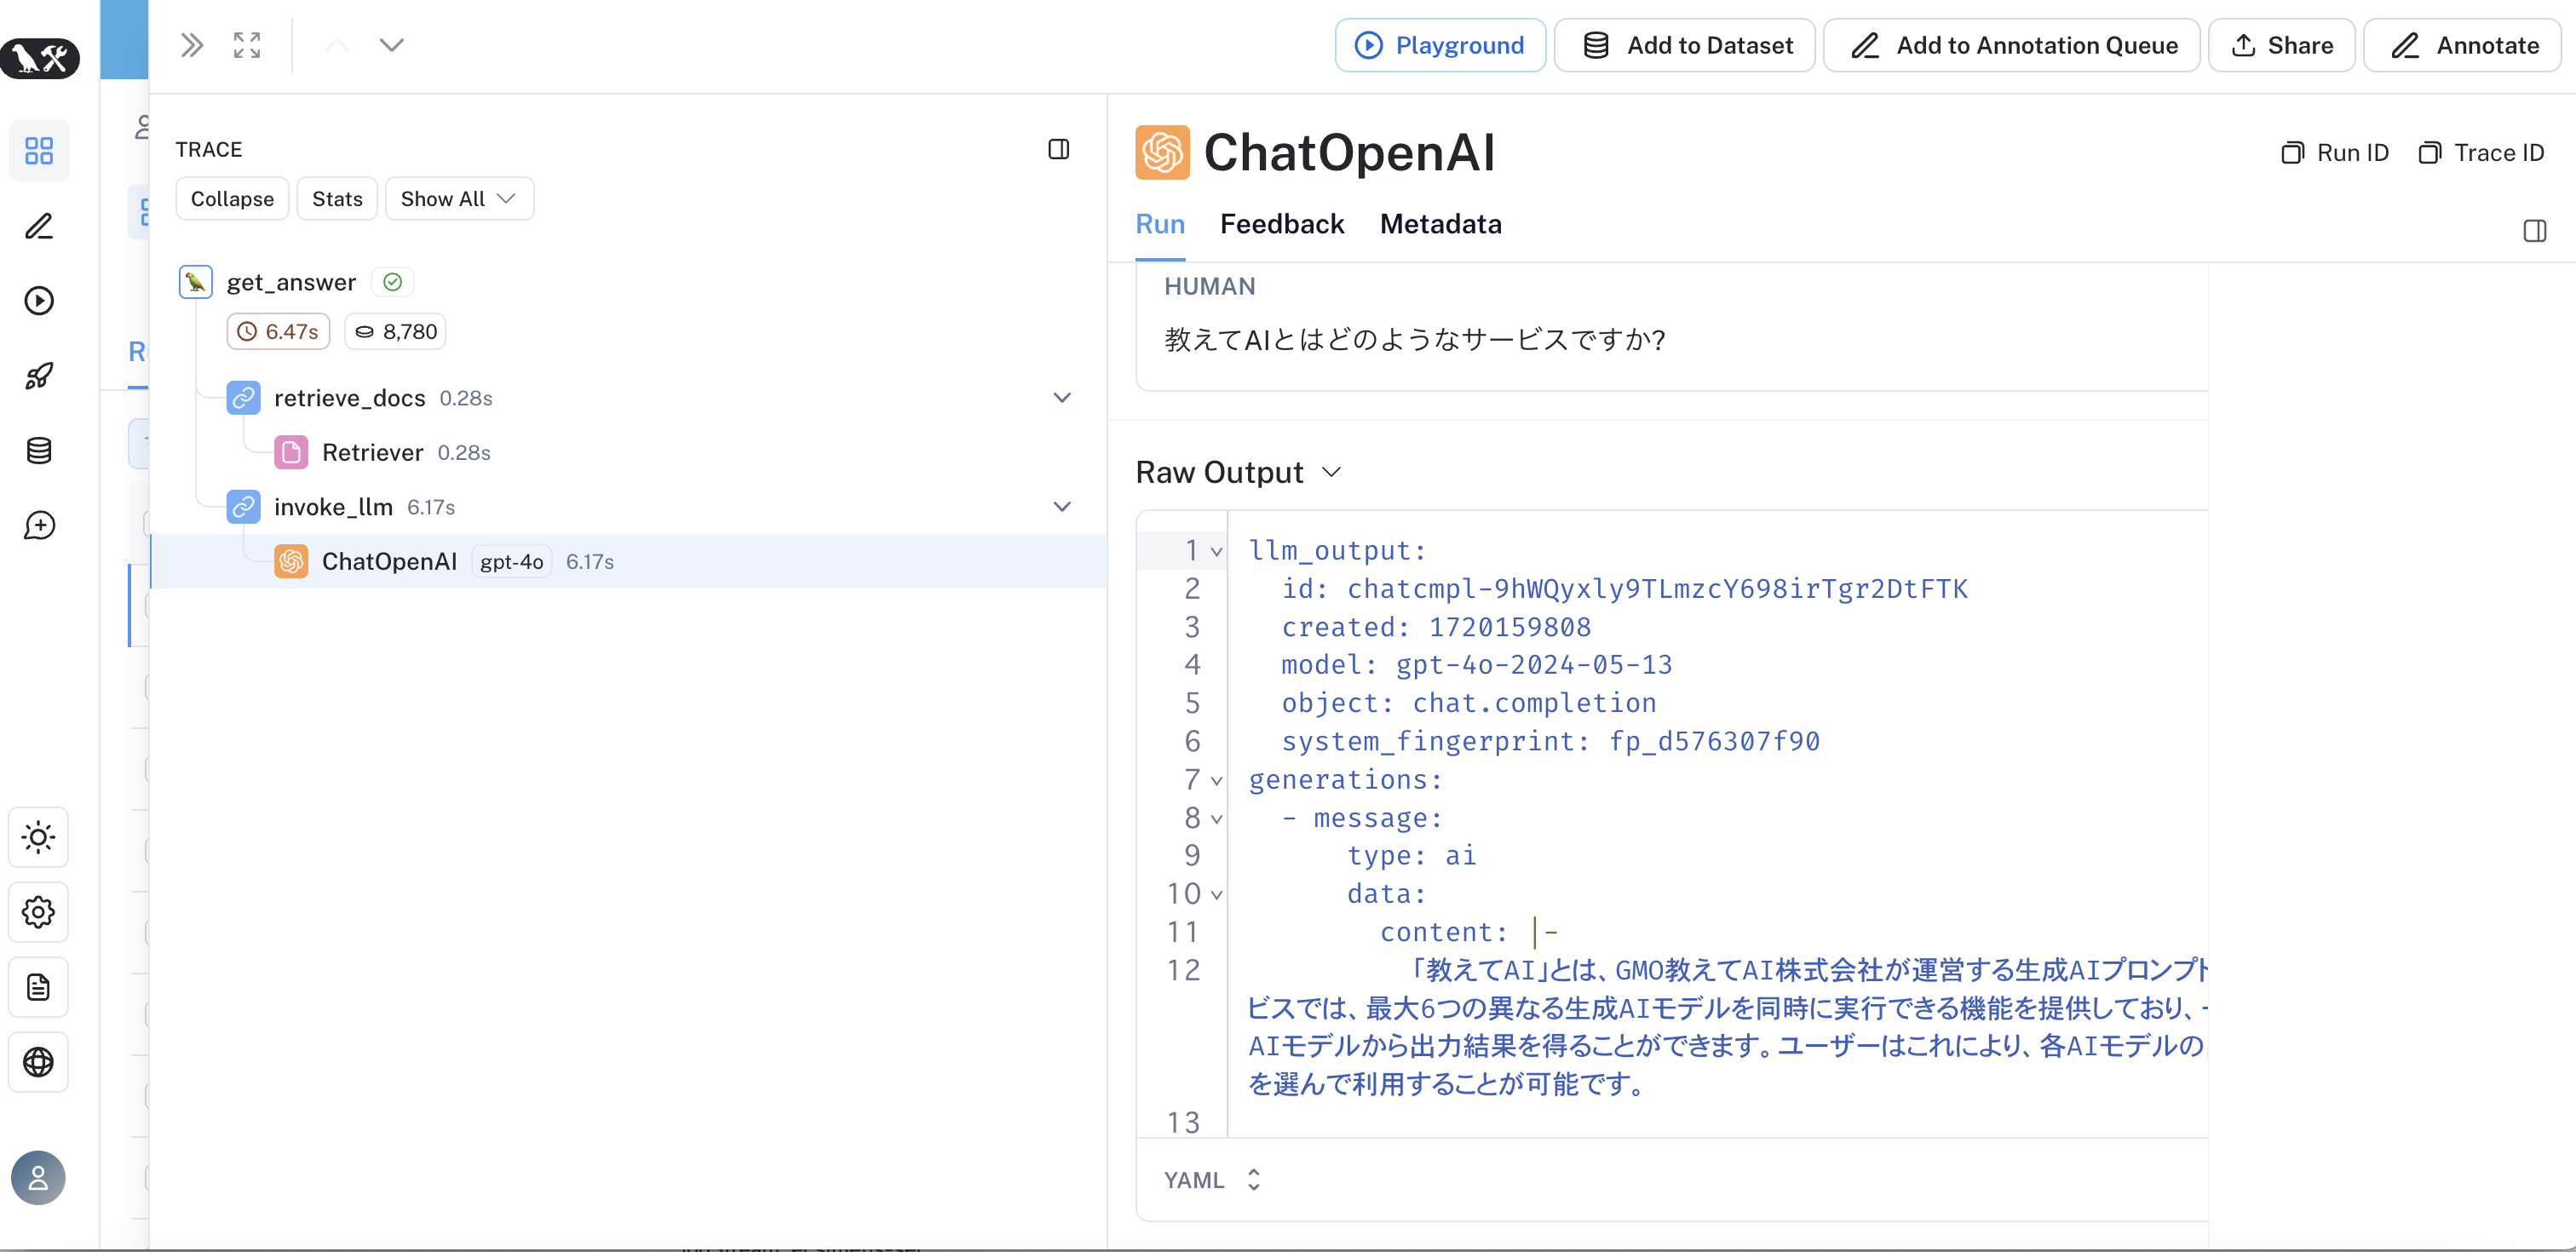The height and width of the screenshot is (1252, 2576).
Task: Collapse the trace panel with double chevron
Action: click(x=191, y=45)
